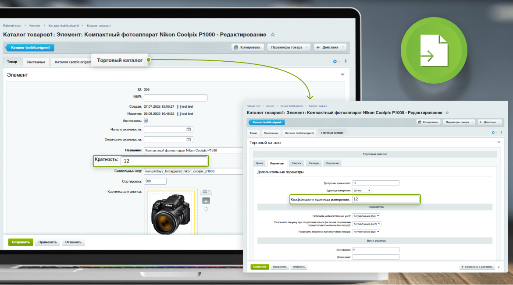Click the Название input field

pyautogui.click(x=194, y=150)
